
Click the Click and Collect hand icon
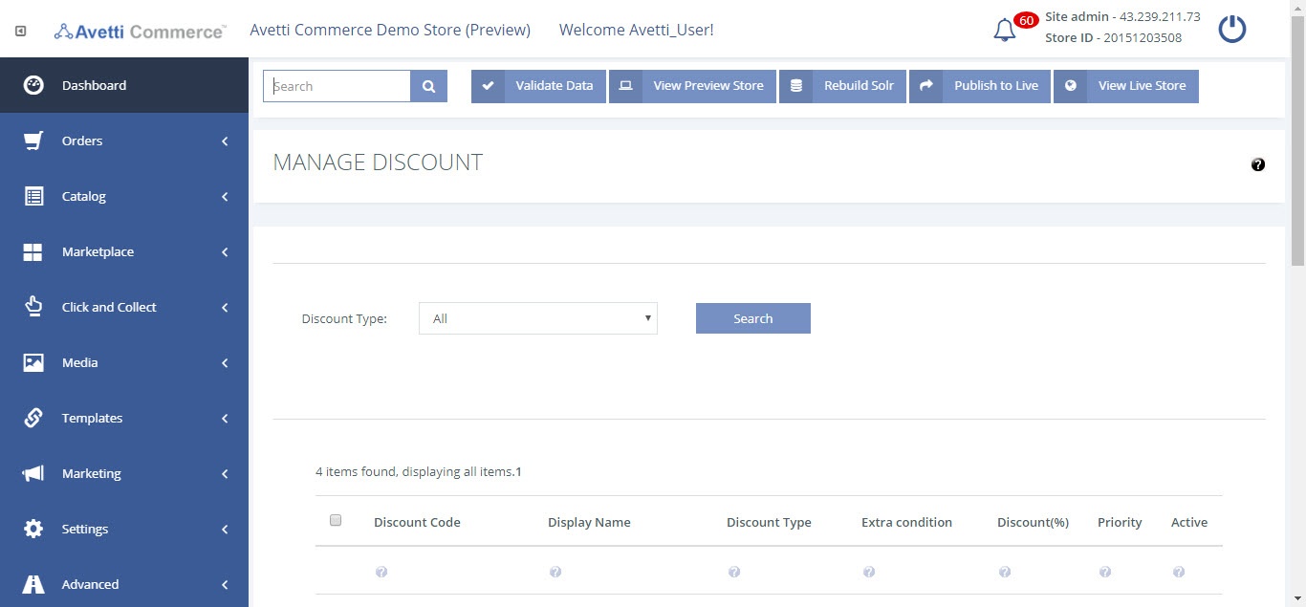(x=33, y=307)
